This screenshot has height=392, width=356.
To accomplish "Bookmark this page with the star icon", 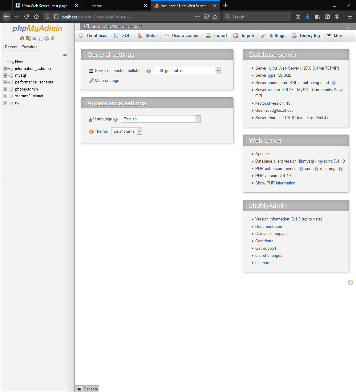I will (215, 17).
